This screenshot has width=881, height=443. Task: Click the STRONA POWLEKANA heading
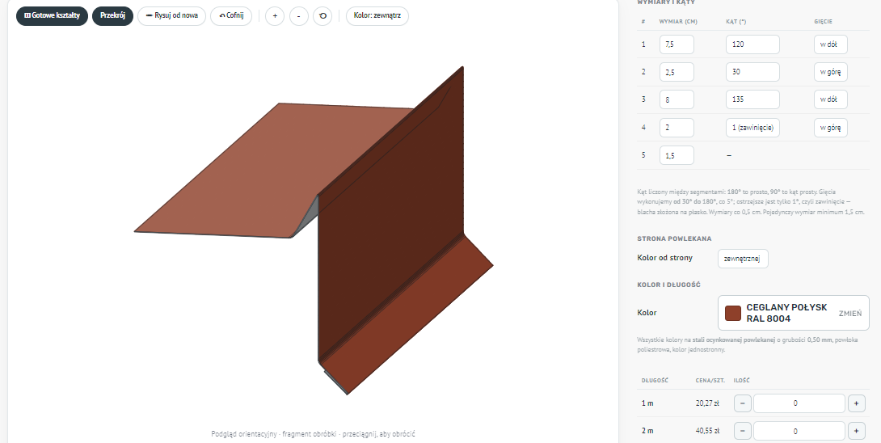coord(674,238)
